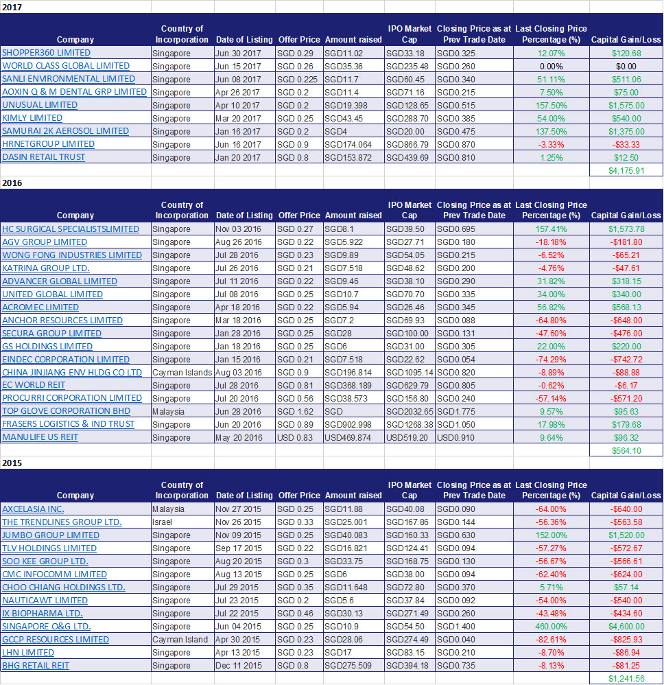The width and height of the screenshot is (664, 685).
Task: Open the NAUTICAWT LIMITED link
Action: click(x=45, y=601)
